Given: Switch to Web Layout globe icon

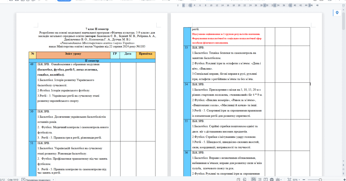Looking at the screenshot, I should [x=271, y=180].
